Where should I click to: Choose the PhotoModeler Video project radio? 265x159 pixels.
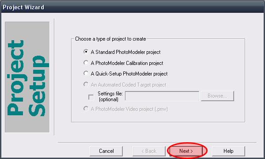pos(86,109)
